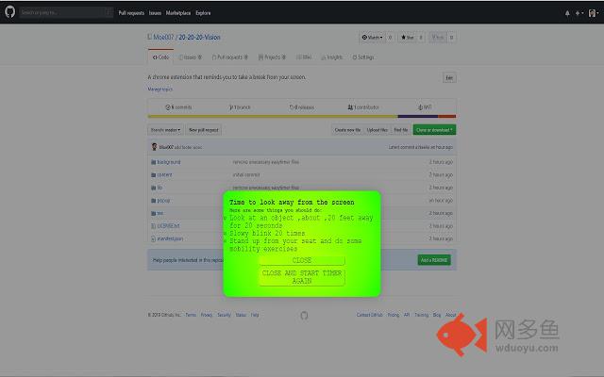Open the lib folder

point(159,188)
